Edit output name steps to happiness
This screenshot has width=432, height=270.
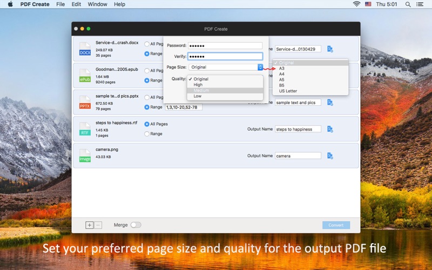298,129
